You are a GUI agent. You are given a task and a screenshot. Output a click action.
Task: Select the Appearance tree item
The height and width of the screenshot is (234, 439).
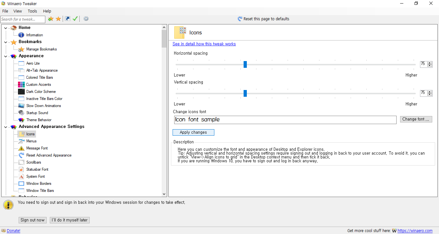(x=31, y=56)
